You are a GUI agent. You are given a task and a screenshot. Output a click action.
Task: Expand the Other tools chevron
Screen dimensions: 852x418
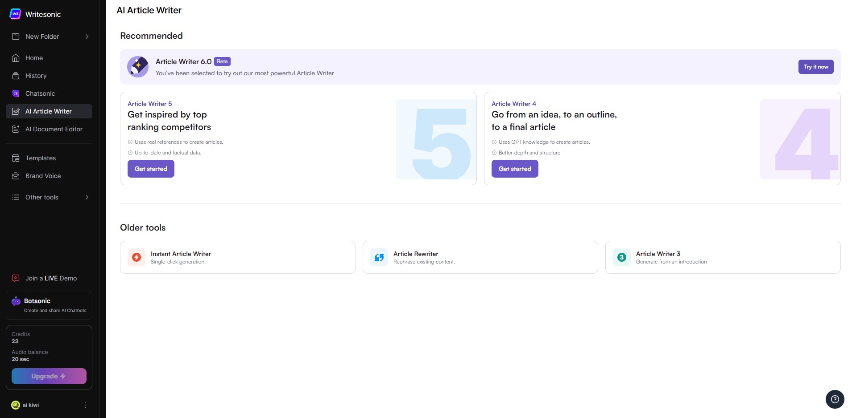[87, 197]
